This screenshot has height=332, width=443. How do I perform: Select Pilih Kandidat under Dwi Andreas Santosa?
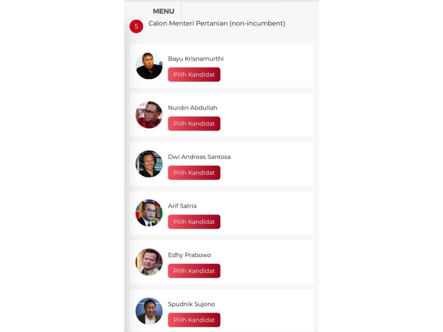point(194,173)
